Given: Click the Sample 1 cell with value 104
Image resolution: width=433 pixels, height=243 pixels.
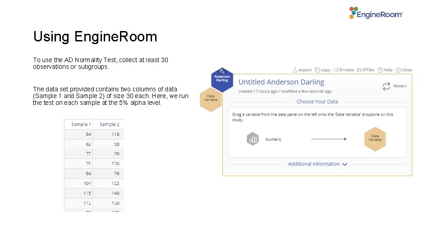Looking at the screenshot, I should 78,184.
